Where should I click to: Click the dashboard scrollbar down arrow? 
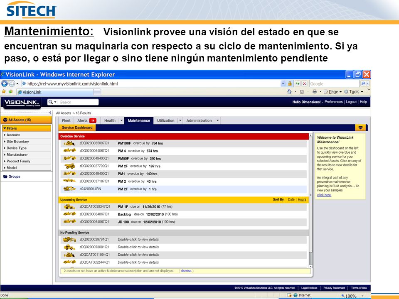point(311,266)
